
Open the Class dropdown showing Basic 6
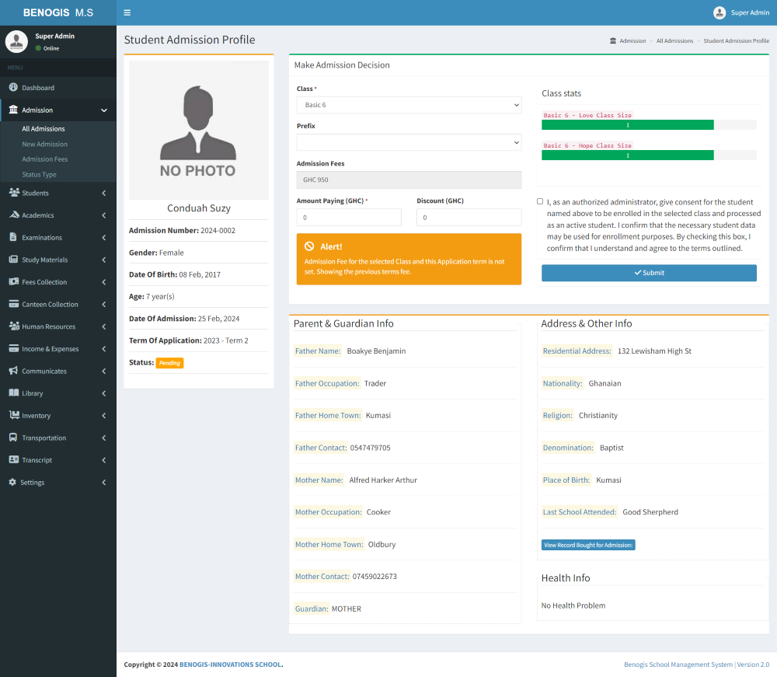(x=409, y=105)
